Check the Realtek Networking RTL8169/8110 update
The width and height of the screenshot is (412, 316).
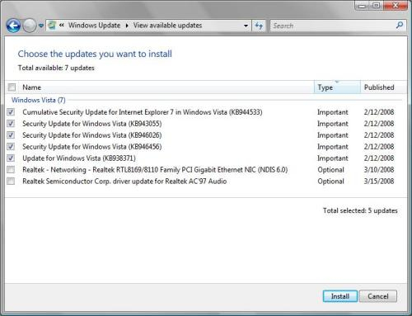point(11,170)
